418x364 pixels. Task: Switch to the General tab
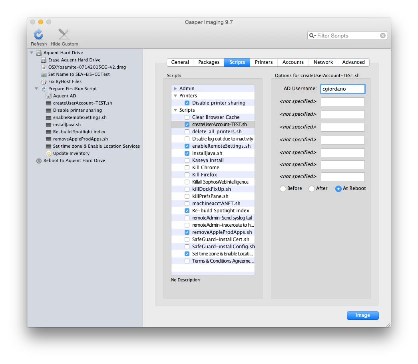[180, 62]
